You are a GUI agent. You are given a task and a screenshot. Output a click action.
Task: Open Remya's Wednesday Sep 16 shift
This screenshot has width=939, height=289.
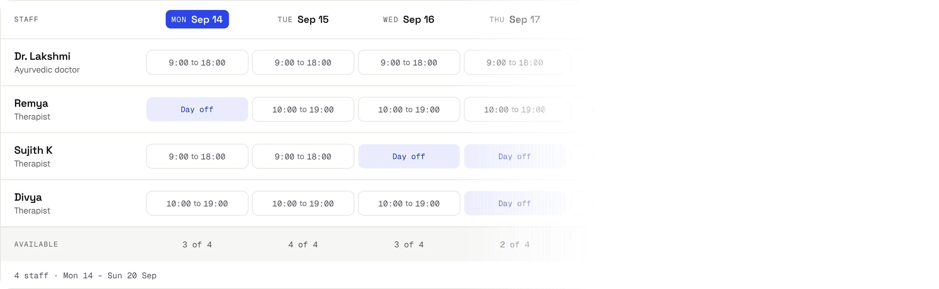click(x=409, y=110)
